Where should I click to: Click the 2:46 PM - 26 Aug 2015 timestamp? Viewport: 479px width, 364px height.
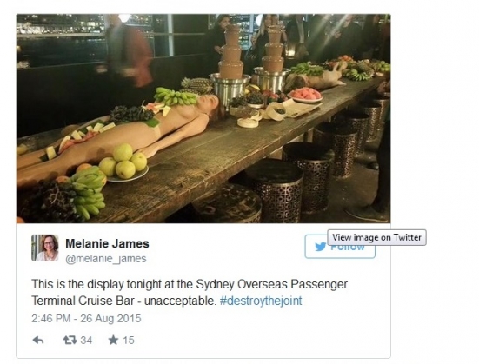click(x=86, y=319)
